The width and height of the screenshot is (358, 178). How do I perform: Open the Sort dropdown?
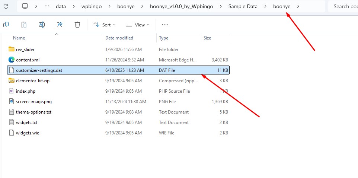pyautogui.click(x=104, y=25)
